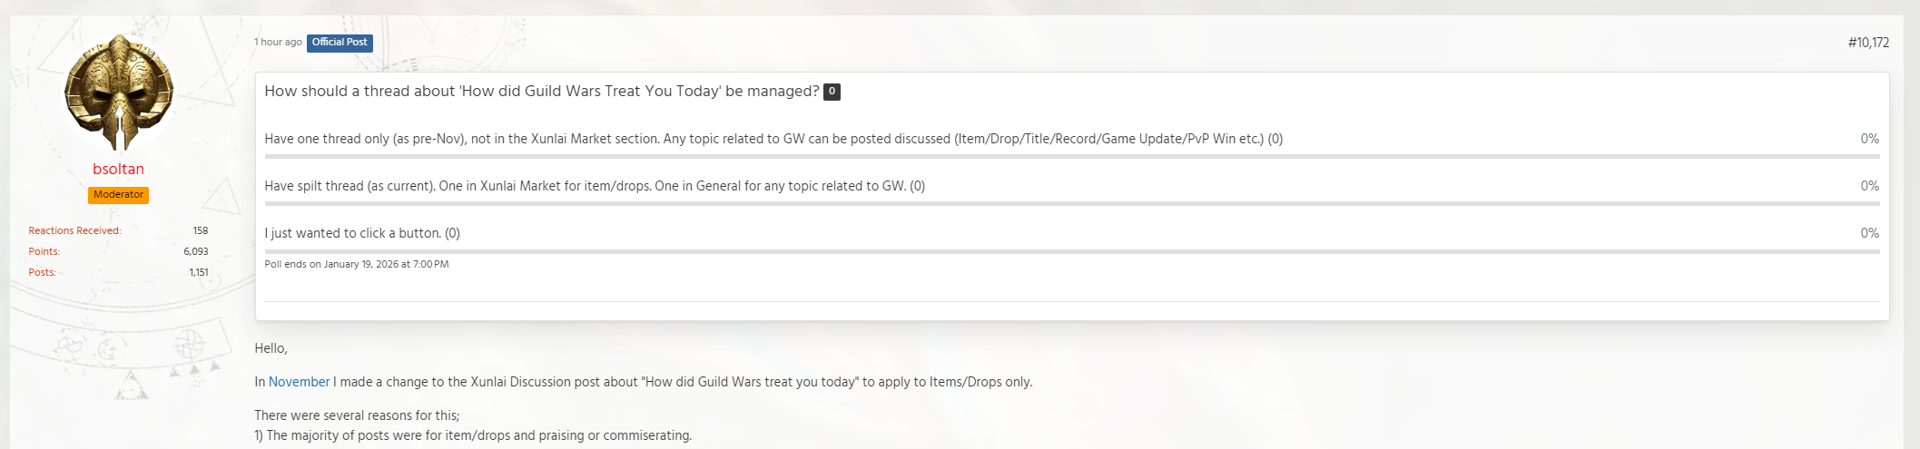Click the poll question title
The height and width of the screenshot is (449, 1920).
(541, 92)
